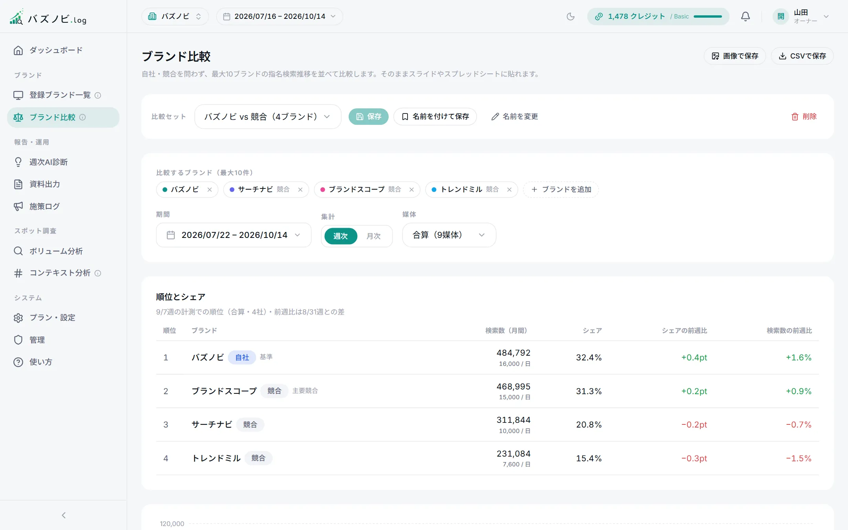Image resolution: width=848 pixels, height=530 pixels.
Task: Open 施策ログ page
Action: point(63,207)
